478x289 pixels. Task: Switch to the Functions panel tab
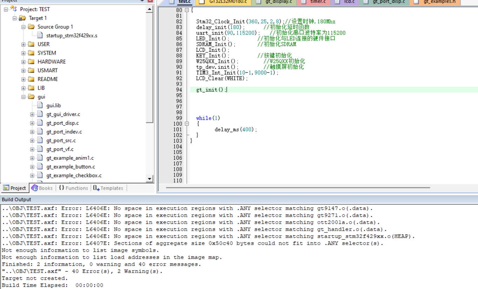73,188
